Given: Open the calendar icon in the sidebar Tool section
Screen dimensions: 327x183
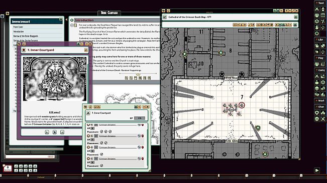Looking at the screenshot, I should point(323,15).
